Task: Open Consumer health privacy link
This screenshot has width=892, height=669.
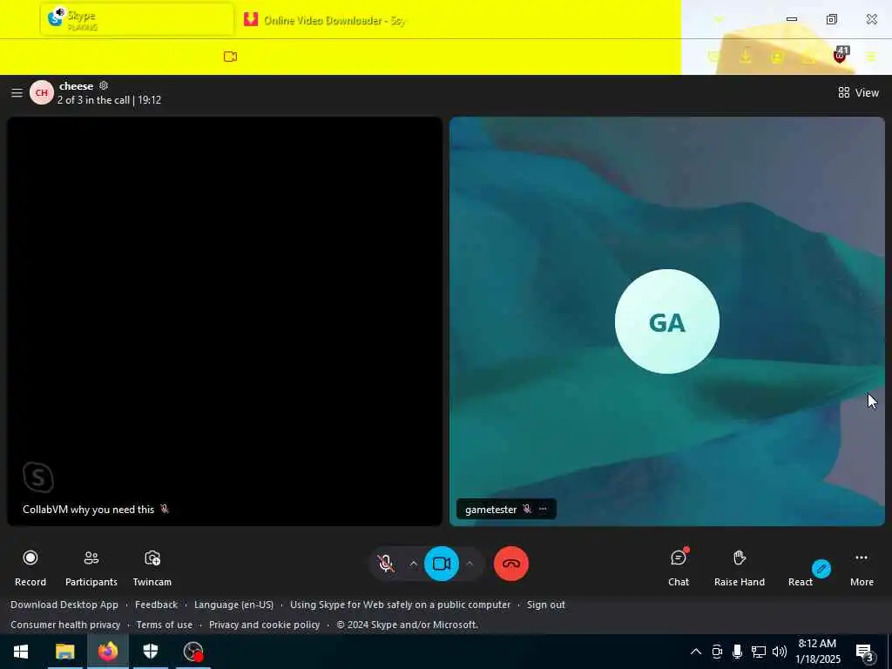Action: pyautogui.click(x=65, y=625)
